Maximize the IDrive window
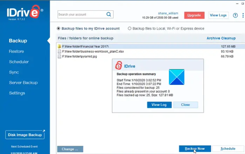Screen dimensions: 245x154 (x=243, y=3)
